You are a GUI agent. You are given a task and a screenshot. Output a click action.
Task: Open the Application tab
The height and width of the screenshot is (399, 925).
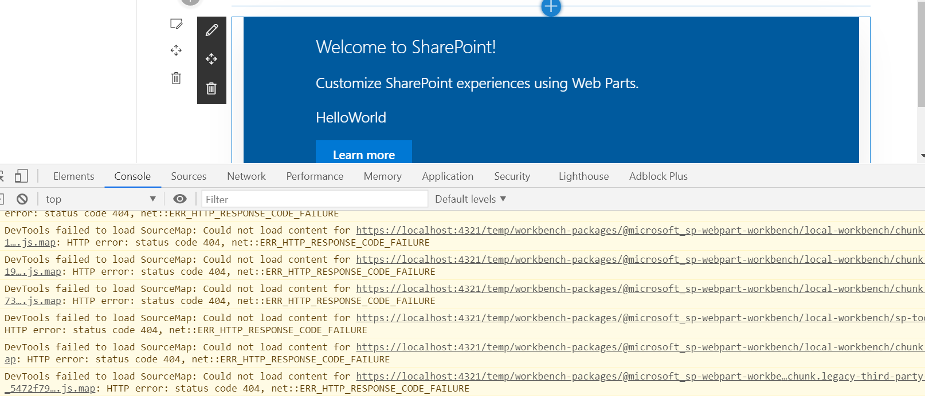tap(448, 176)
